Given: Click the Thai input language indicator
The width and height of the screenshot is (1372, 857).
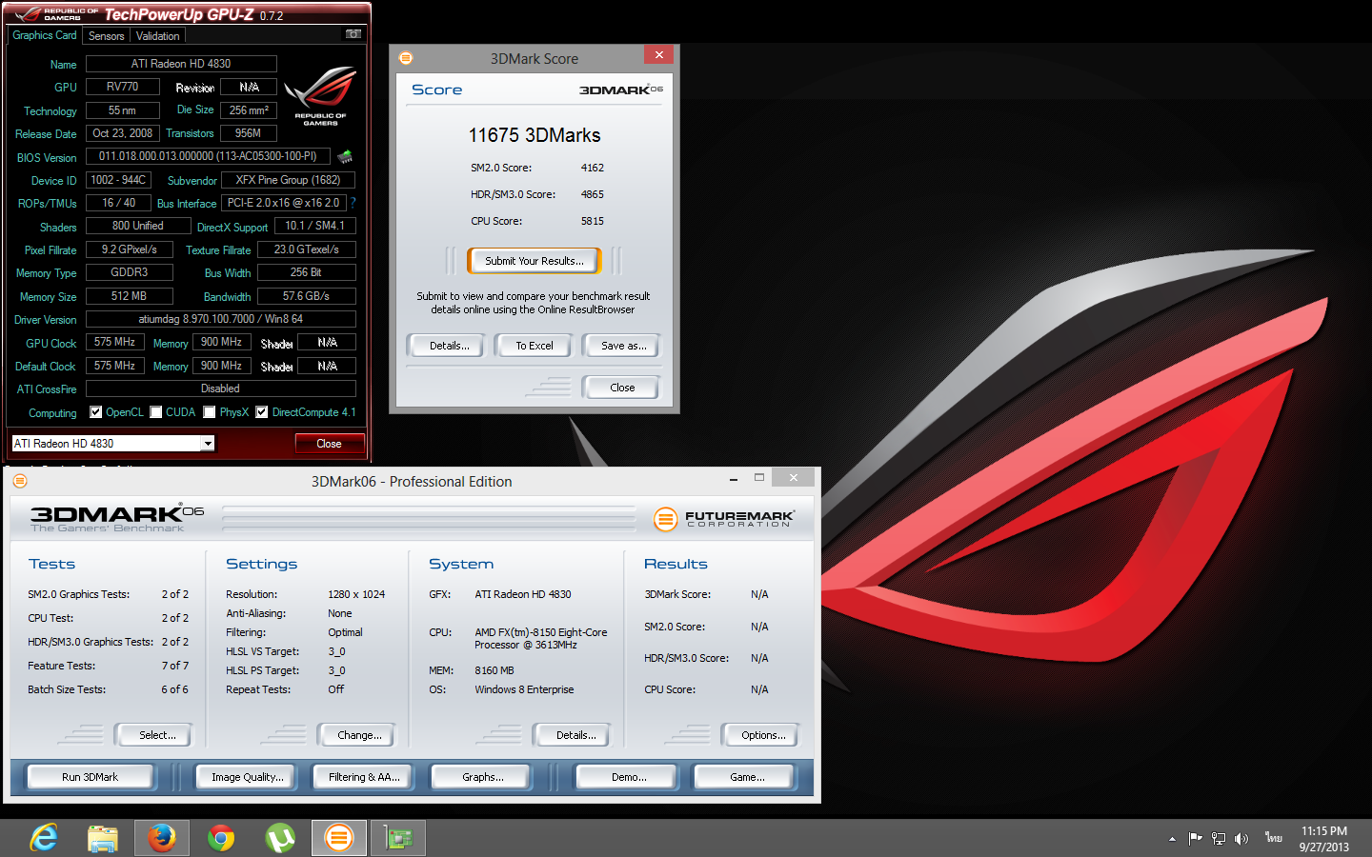Looking at the screenshot, I should [1274, 838].
